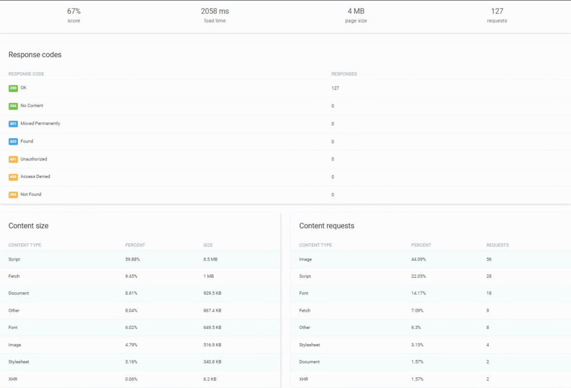Click the Responses column header
The width and height of the screenshot is (571, 388).
pyautogui.click(x=344, y=74)
